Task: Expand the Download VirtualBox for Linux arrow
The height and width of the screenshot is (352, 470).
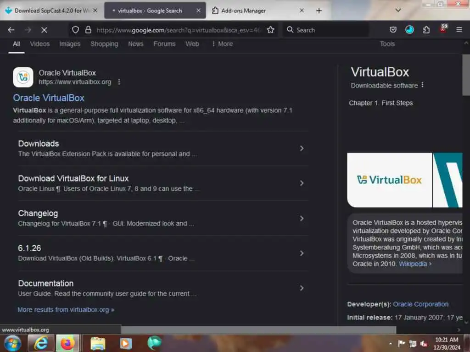Action: pos(302,183)
